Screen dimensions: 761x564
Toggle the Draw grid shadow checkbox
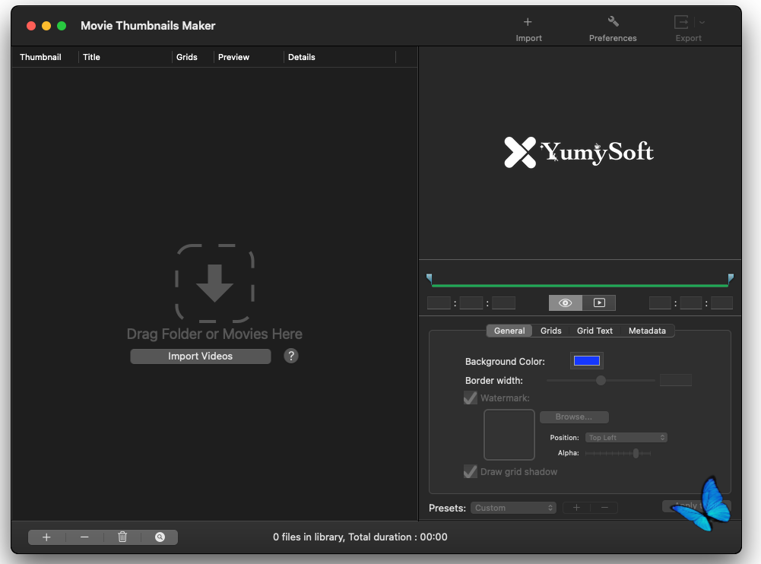(471, 472)
